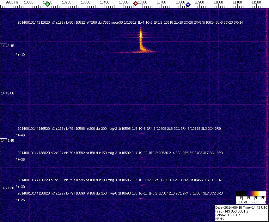Select the red diamond frequency marker

136,3
